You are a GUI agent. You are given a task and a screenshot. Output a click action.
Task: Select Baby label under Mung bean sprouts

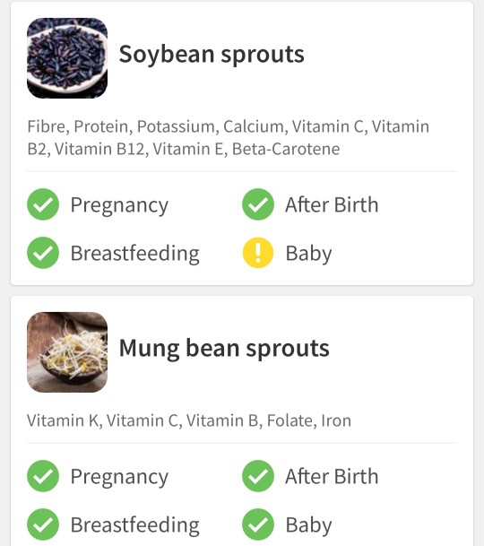pos(308,525)
